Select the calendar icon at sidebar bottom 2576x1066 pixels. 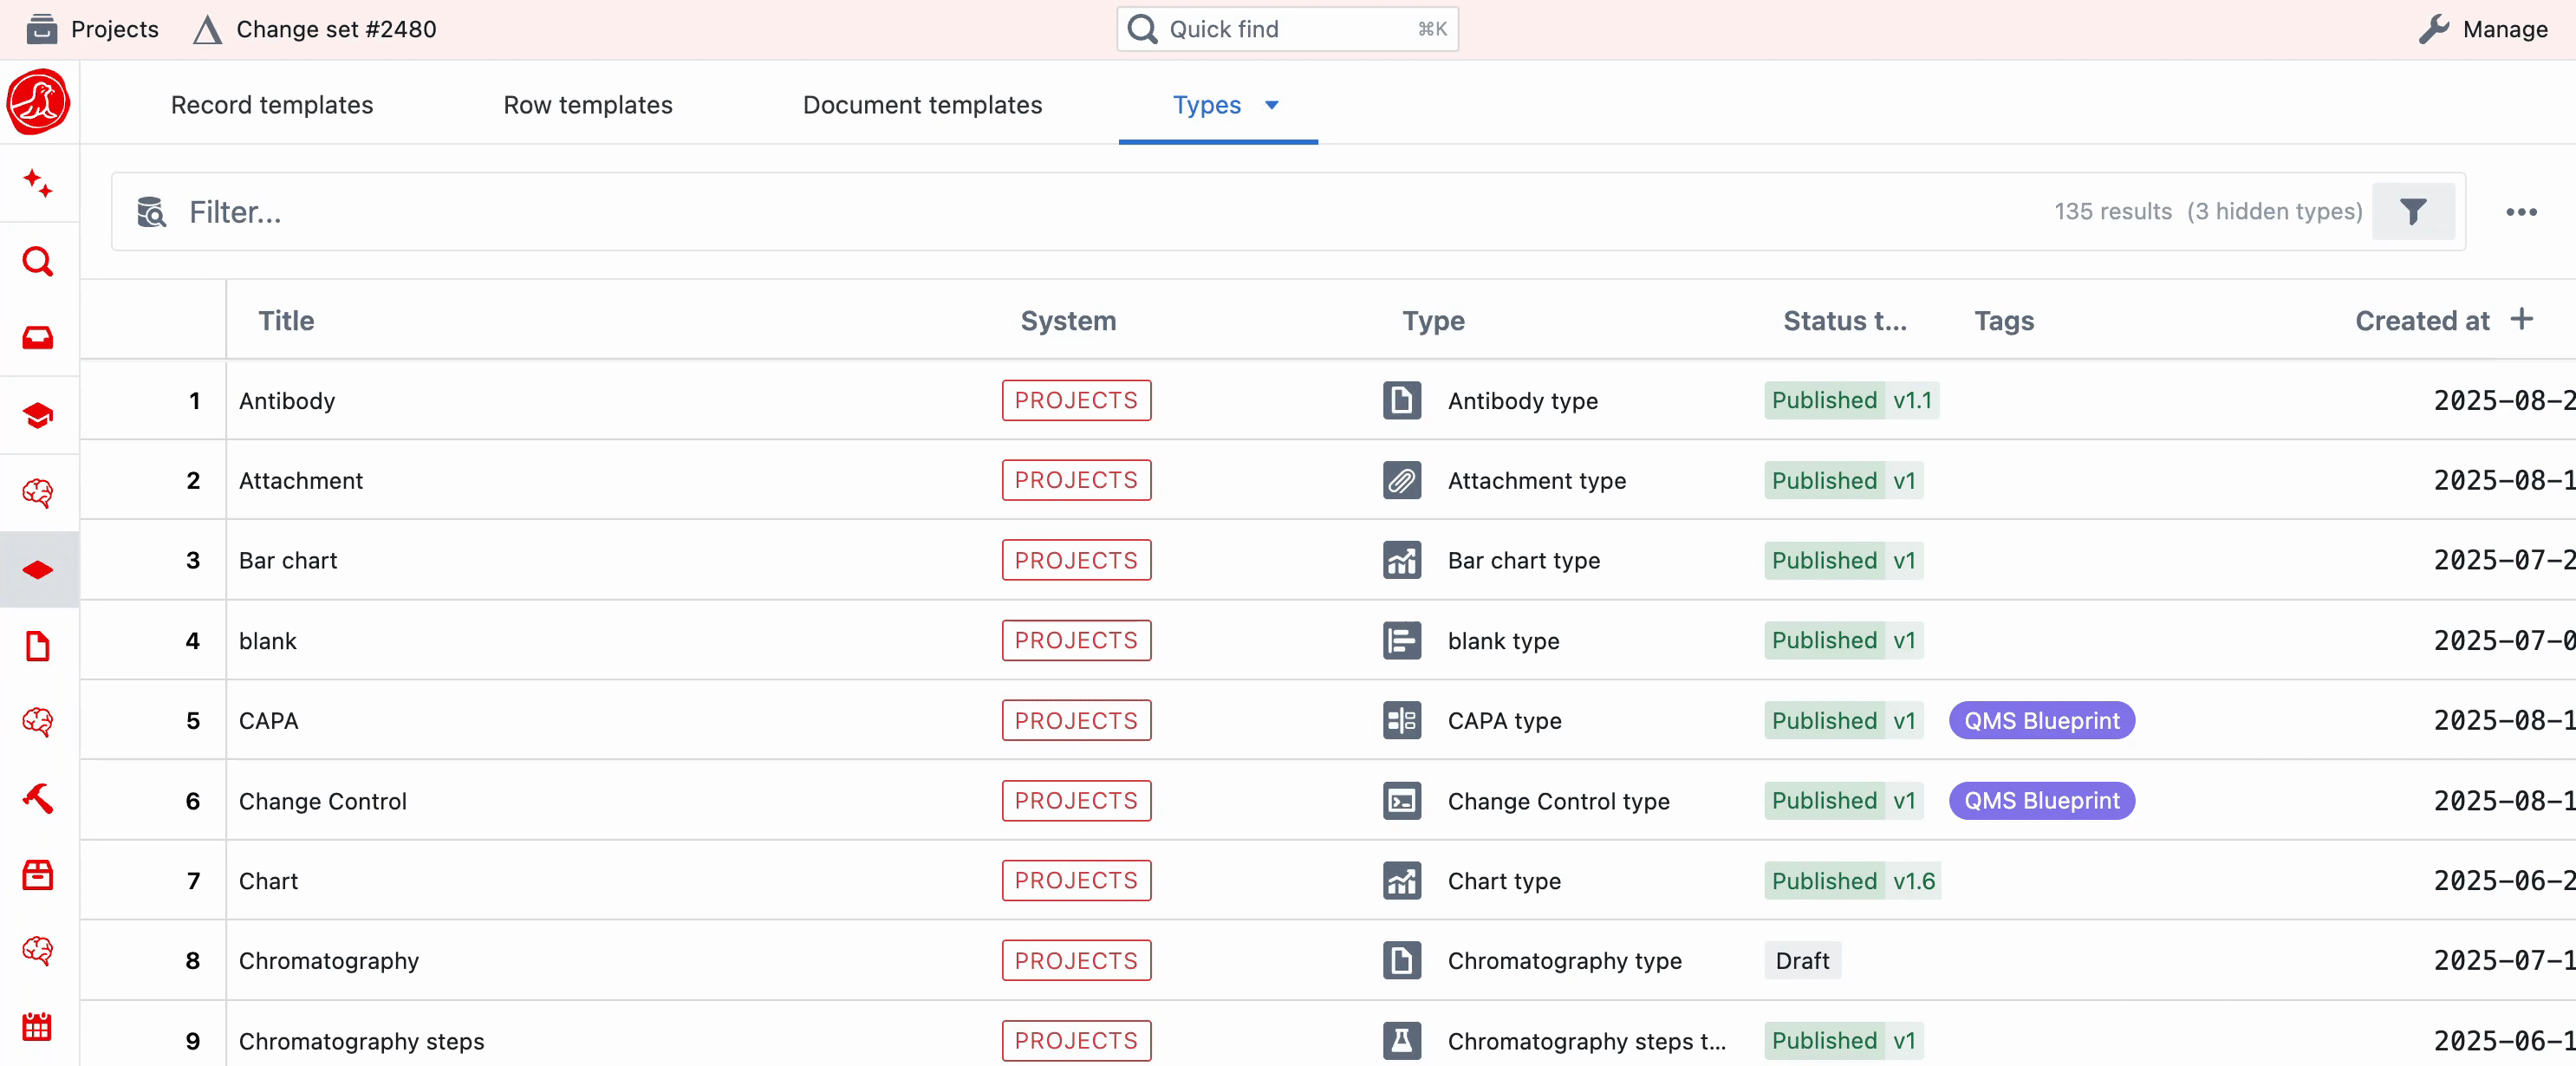point(38,1026)
